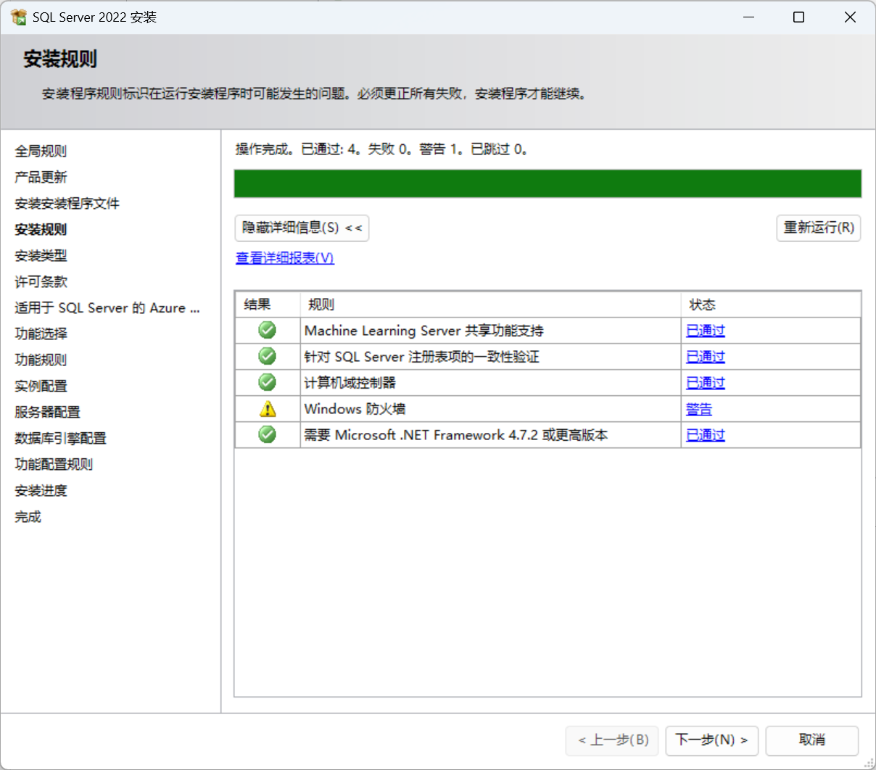Image resolution: width=876 pixels, height=770 pixels.
Task: Click 状态 column header
Action: tap(771, 305)
